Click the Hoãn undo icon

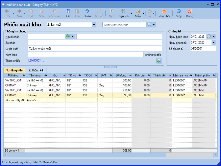87,11
